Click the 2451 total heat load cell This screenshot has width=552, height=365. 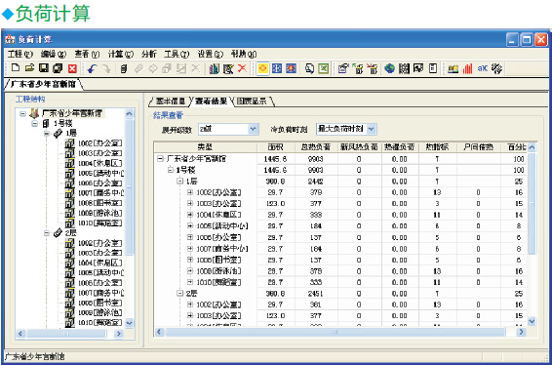(x=316, y=293)
